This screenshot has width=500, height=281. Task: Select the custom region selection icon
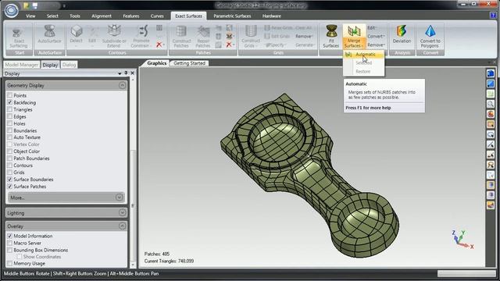[x=491, y=165]
